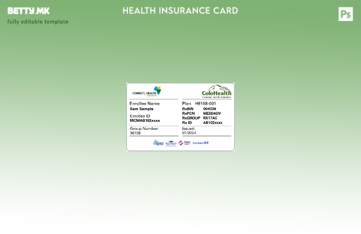Click the ColoHealth mountain logo
Image resolution: width=361 pixels, height=234 pixels.
(x=217, y=91)
